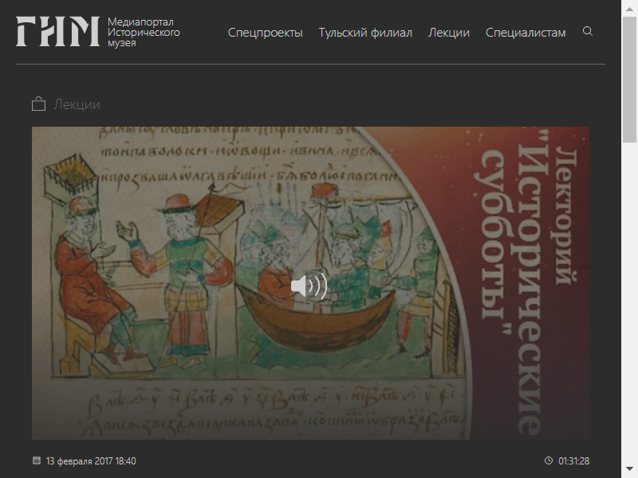Follow the Лекции breadcrumb link
638x478 pixels.
pyautogui.click(x=77, y=104)
